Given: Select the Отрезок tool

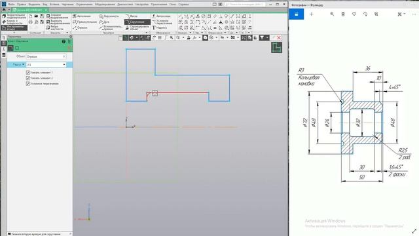Looking at the screenshot, I should [x=80, y=28].
